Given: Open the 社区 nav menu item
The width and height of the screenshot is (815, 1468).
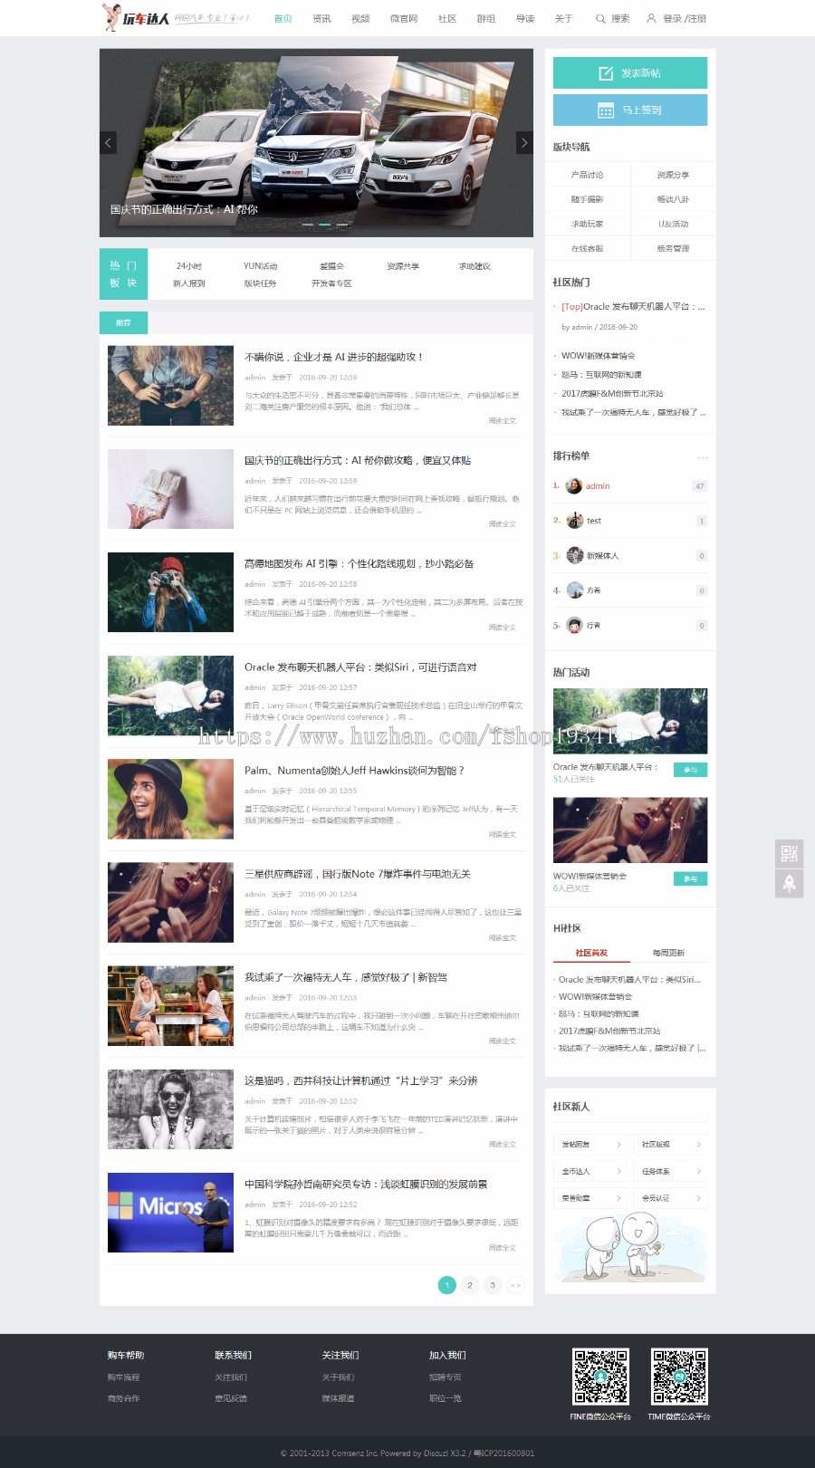Looking at the screenshot, I should point(447,19).
